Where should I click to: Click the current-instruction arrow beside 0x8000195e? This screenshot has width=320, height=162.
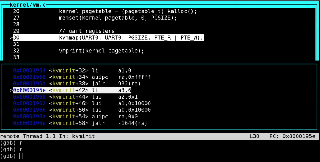point(11,90)
